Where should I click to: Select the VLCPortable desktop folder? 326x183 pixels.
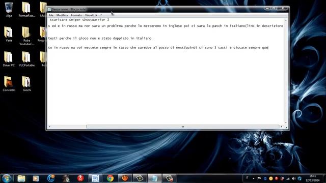pos(26,59)
